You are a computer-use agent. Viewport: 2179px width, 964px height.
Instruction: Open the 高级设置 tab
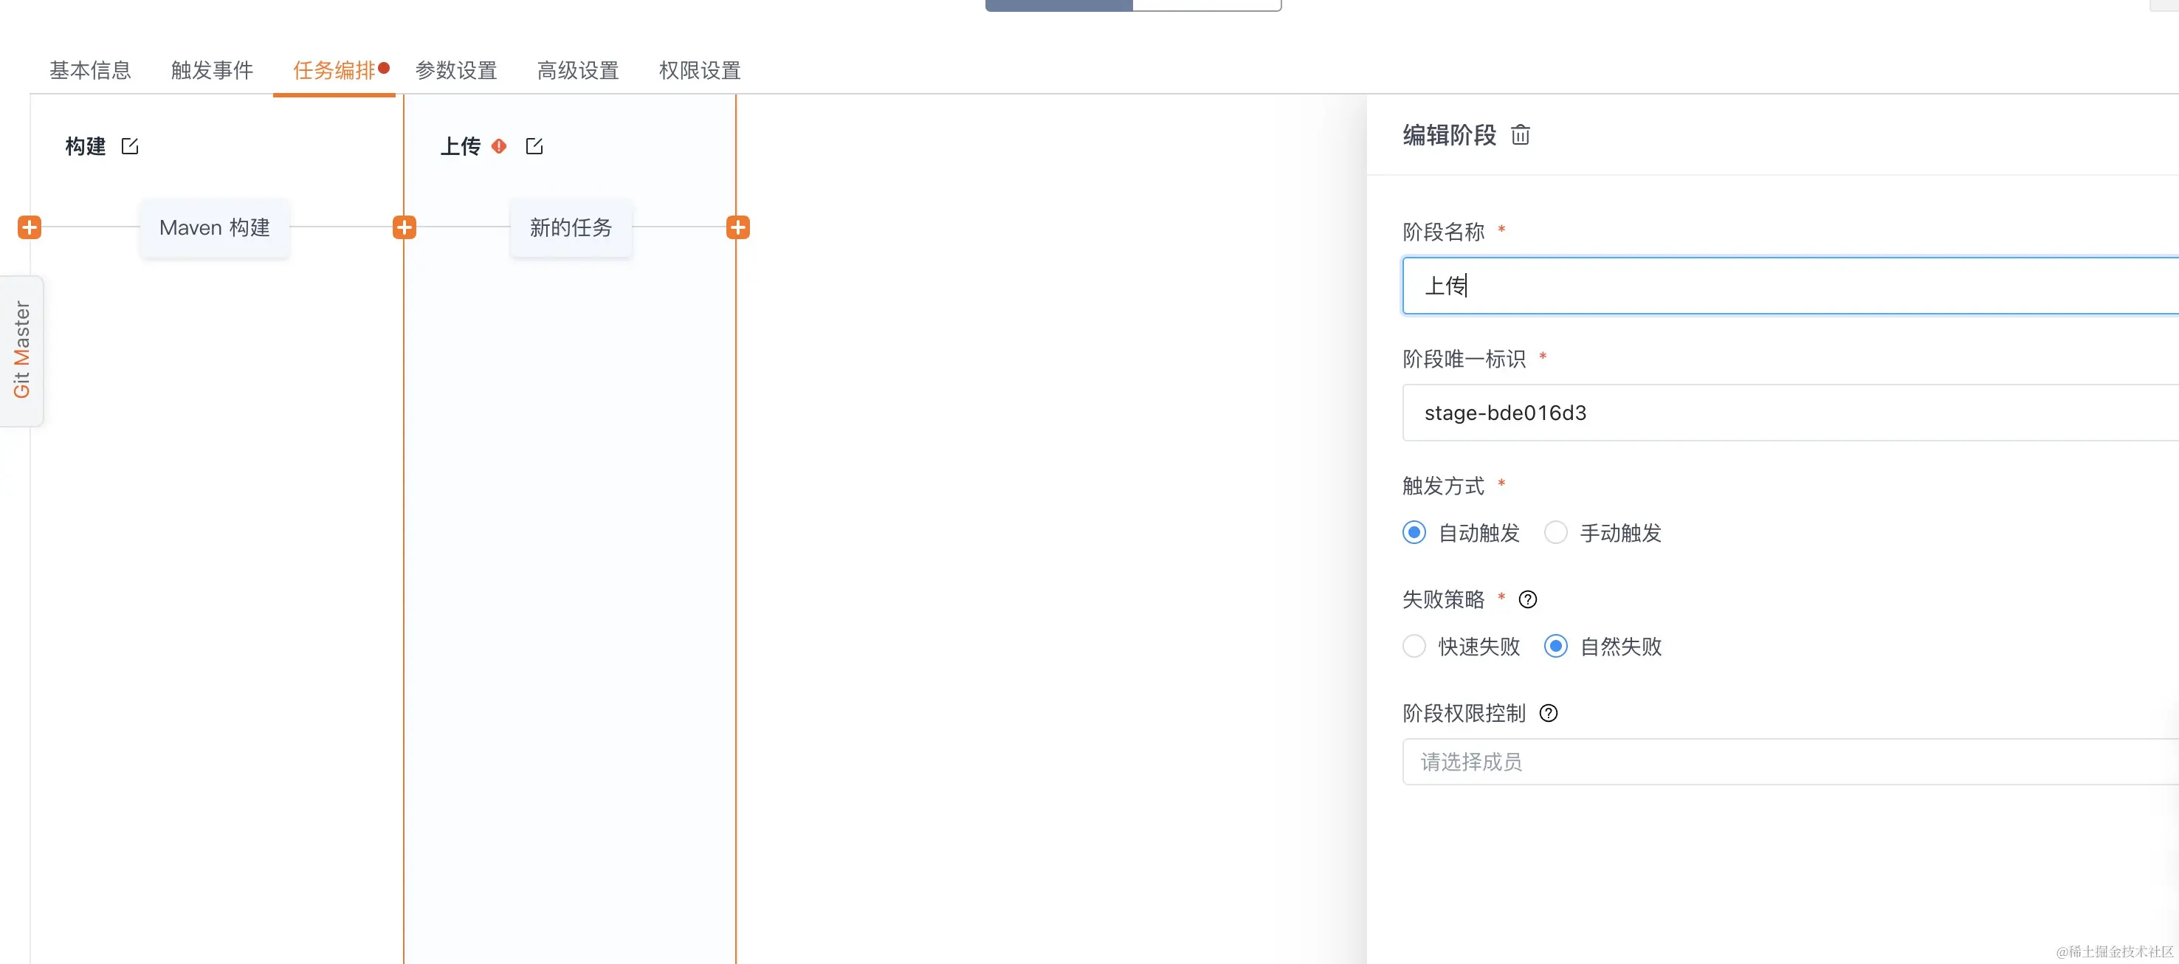point(578,70)
